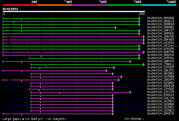
Task: Click the cyan =50char scale bar
Action: pos(127,119)
